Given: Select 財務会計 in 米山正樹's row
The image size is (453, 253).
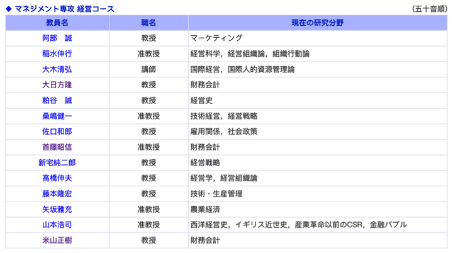Looking at the screenshot, I should pyautogui.click(x=205, y=240).
